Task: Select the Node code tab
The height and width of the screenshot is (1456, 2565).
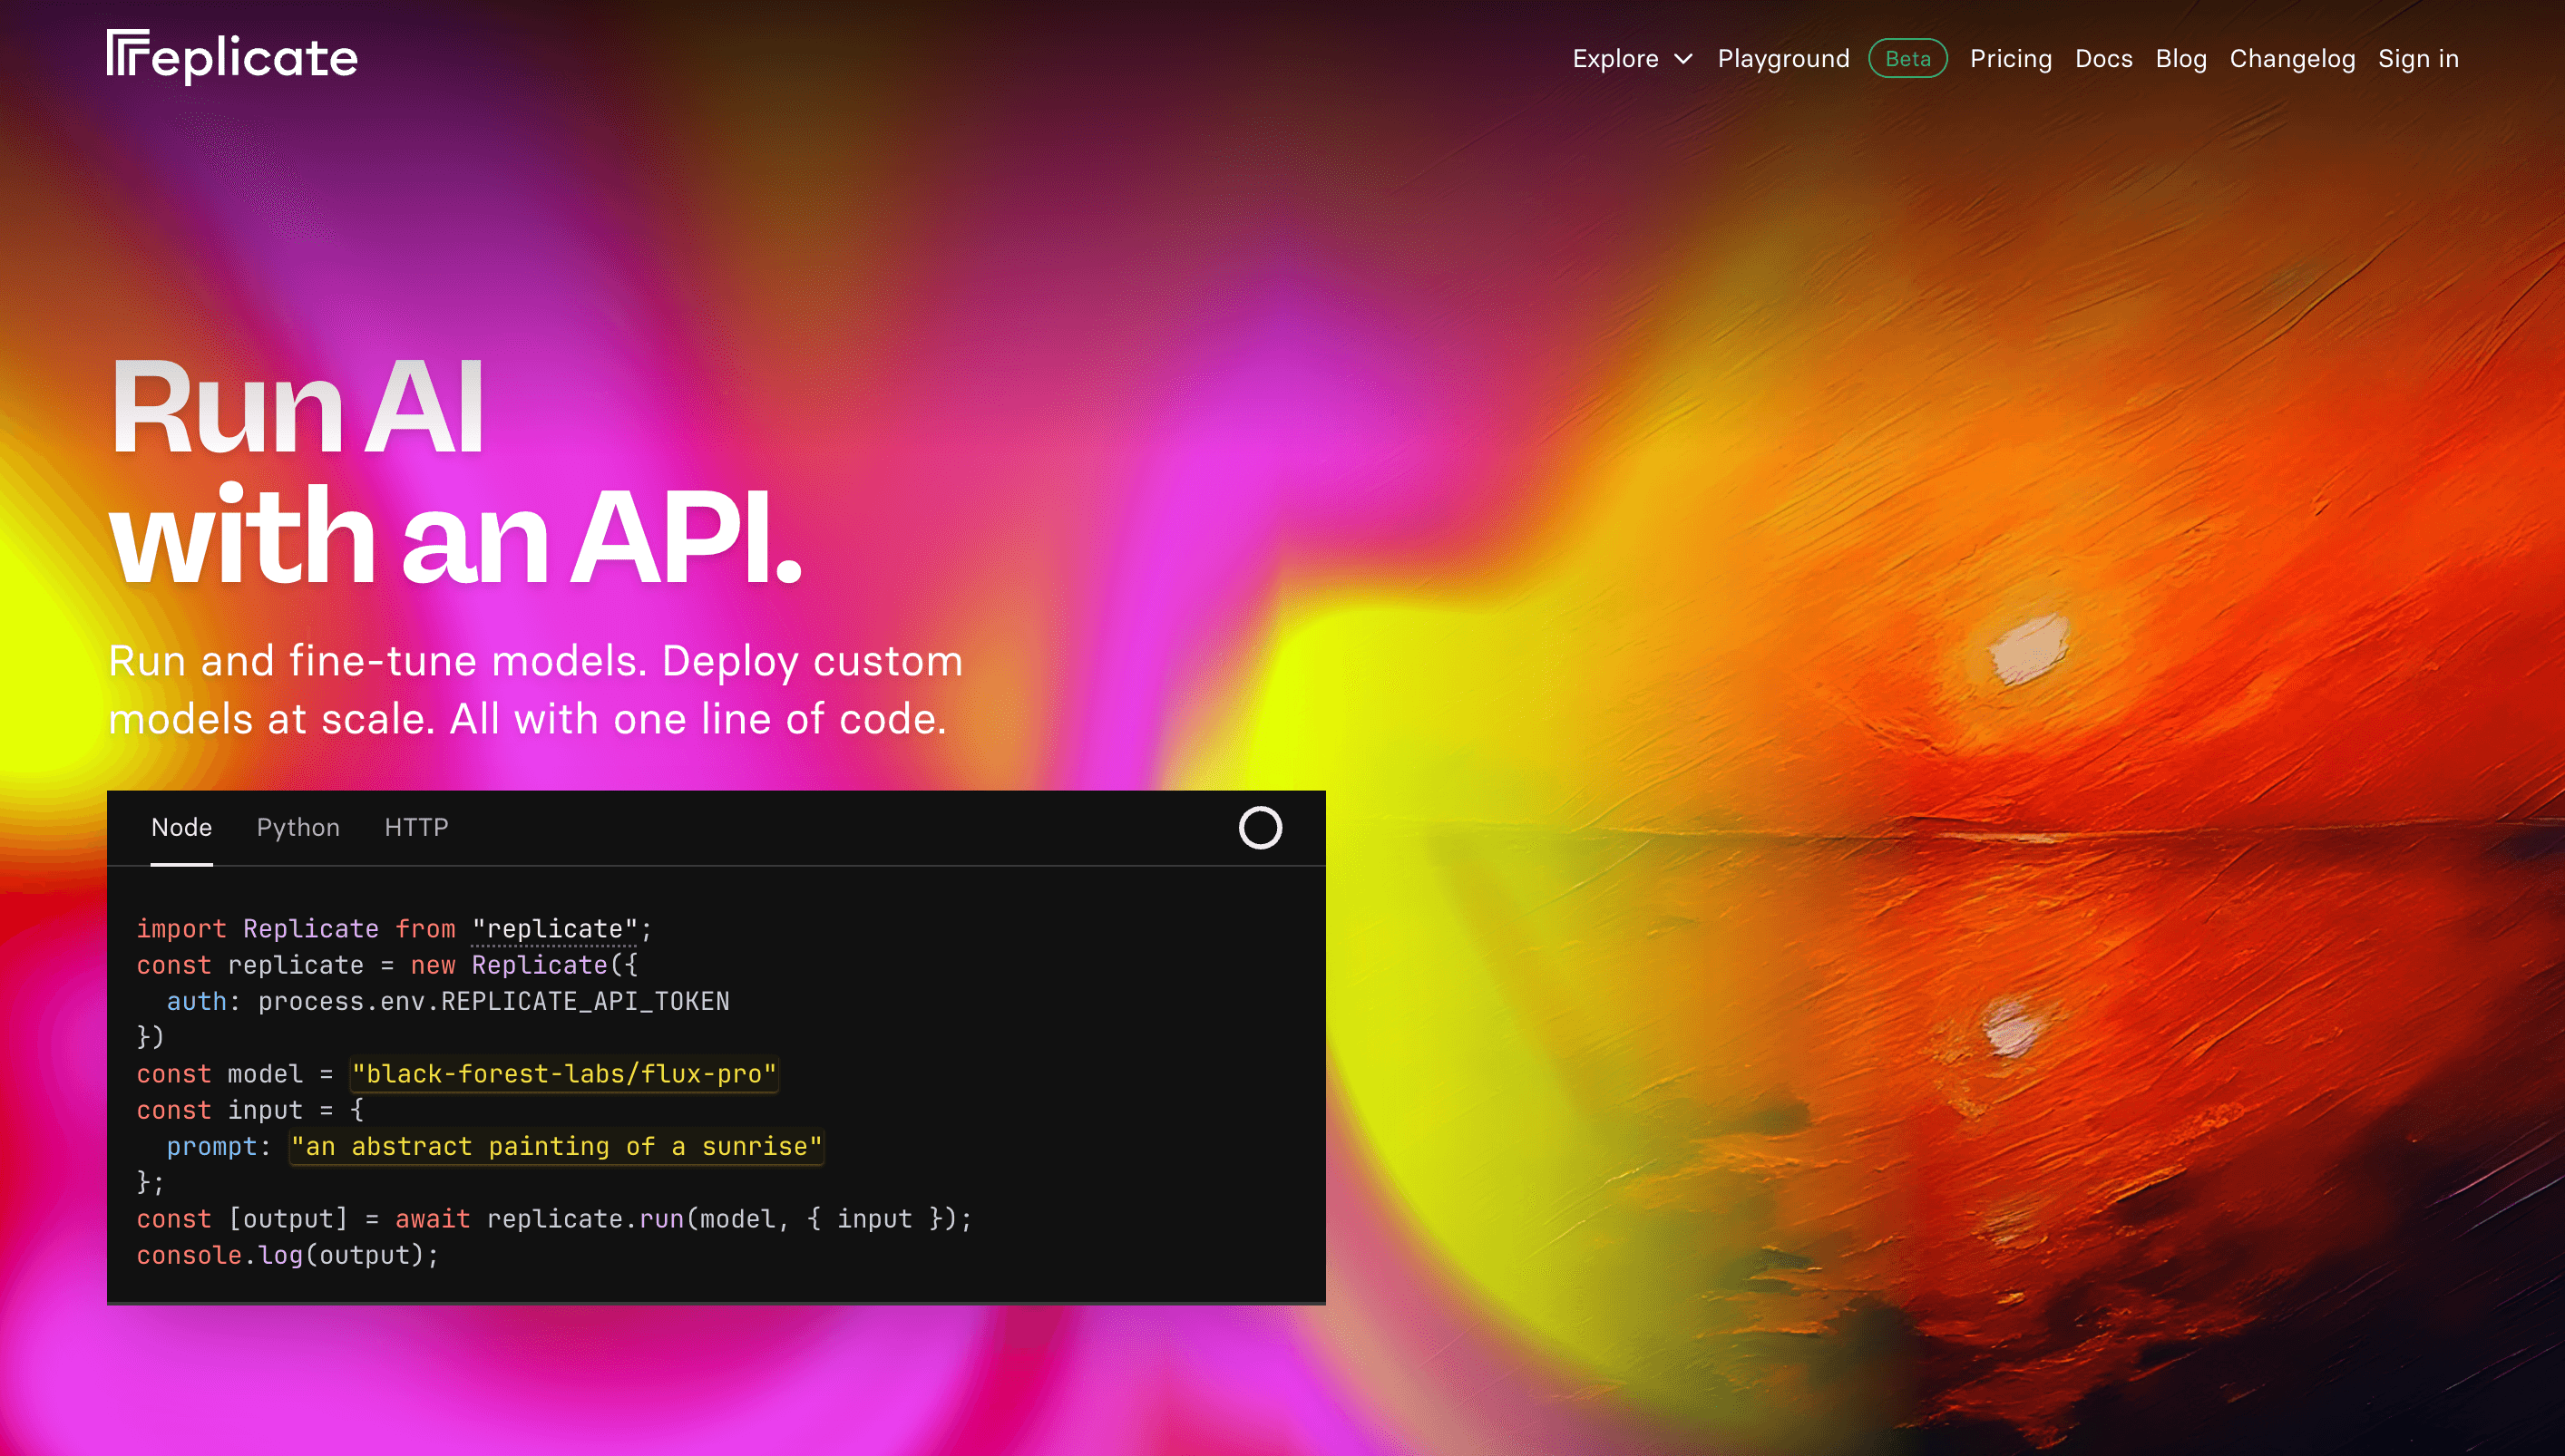Action: [x=181, y=828]
